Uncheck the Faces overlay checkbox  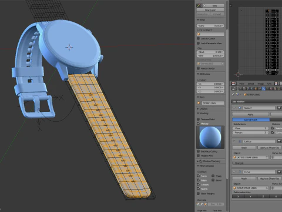(198, 176)
